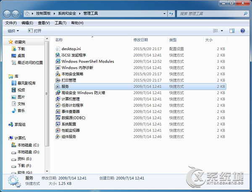This screenshot has width=252, height=192.
Task: Open recent pages dropdown near Forward button
Action: coord(21,14)
